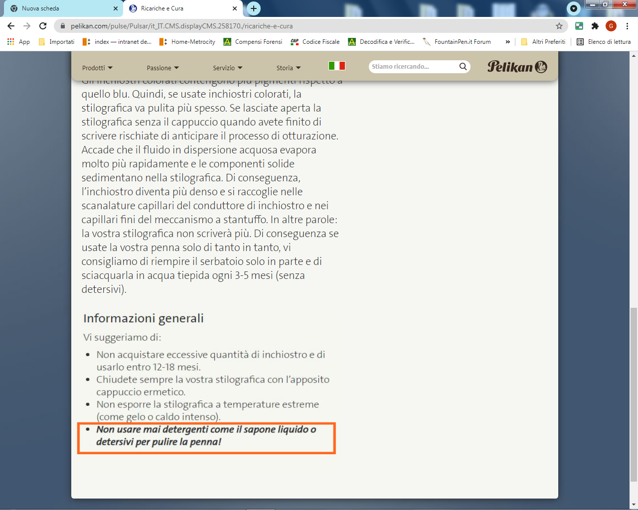Click the Pelikan logo
Image resolution: width=638 pixels, height=510 pixels.
pyautogui.click(x=517, y=66)
